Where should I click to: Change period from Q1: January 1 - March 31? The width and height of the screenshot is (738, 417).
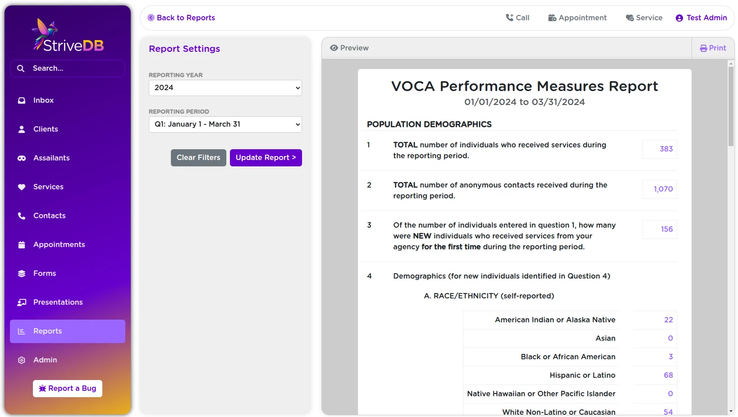click(225, 124)
